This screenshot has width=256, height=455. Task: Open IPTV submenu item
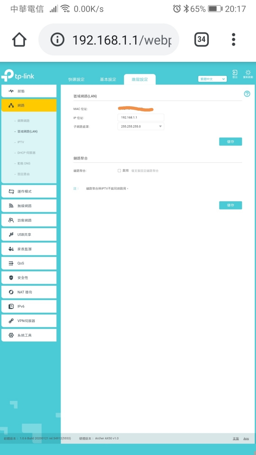click(x=21, y=142)
